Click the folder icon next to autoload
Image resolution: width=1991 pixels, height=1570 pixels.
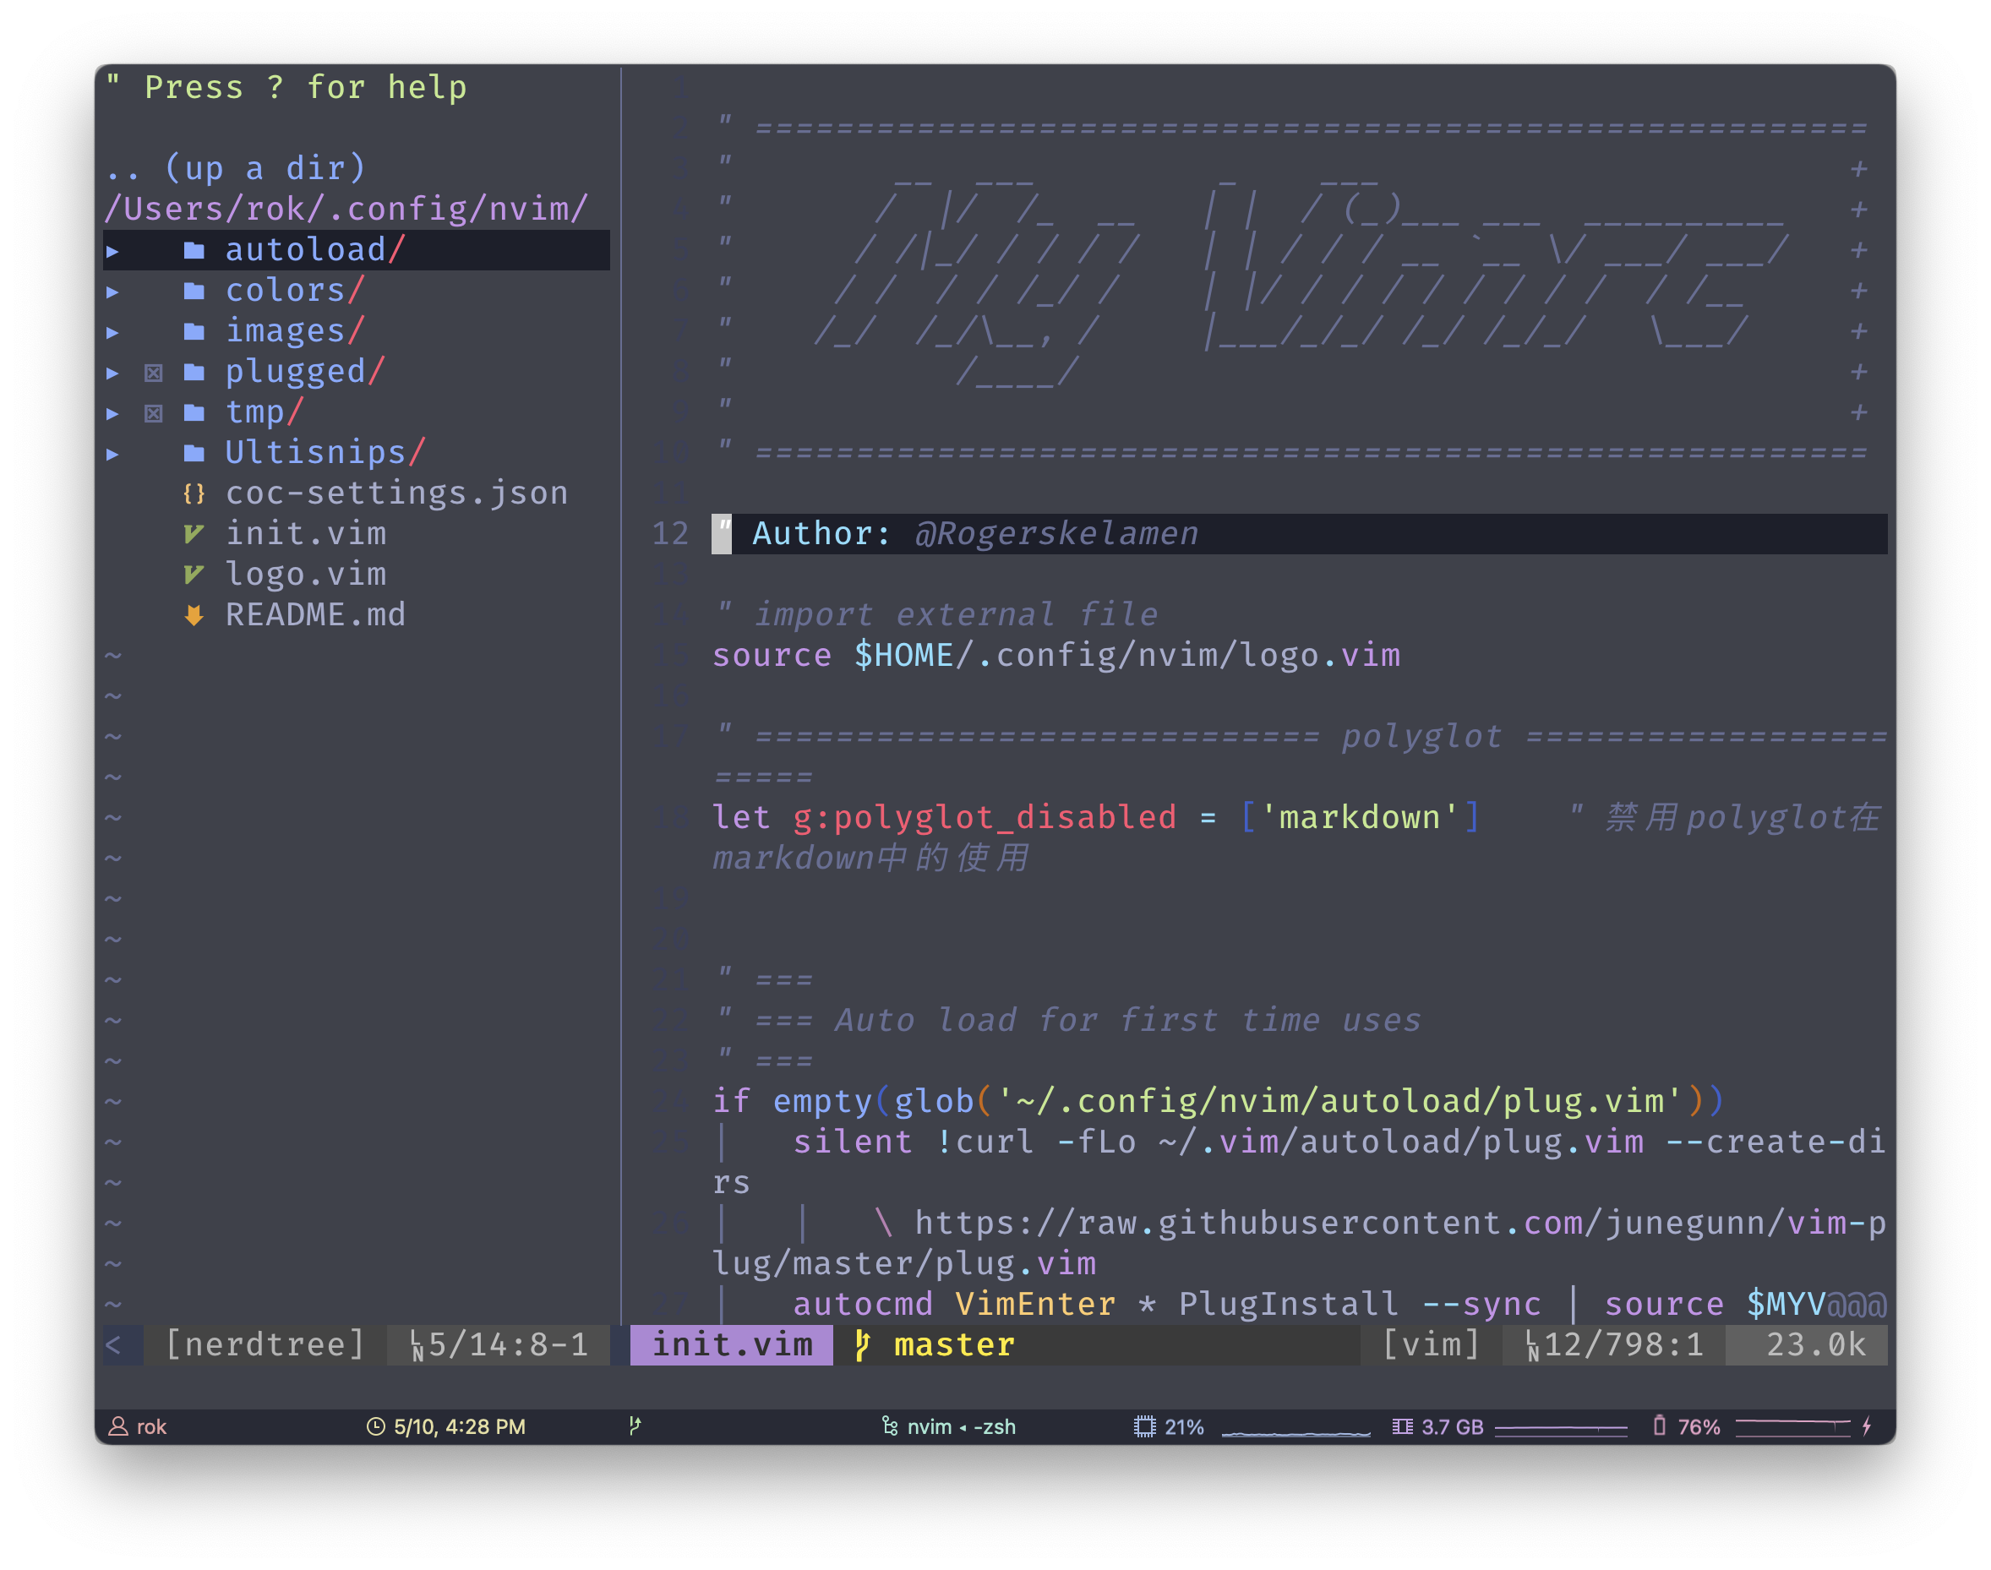pyautogui.click(x=194, y=250)
